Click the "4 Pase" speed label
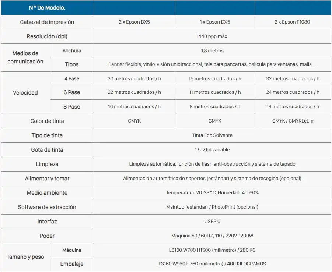Screen dimensions: 332x272 (x=72, y=78)
